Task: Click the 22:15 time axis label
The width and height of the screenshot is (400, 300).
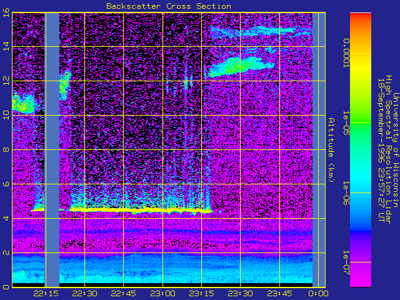Action: (46, 293)
